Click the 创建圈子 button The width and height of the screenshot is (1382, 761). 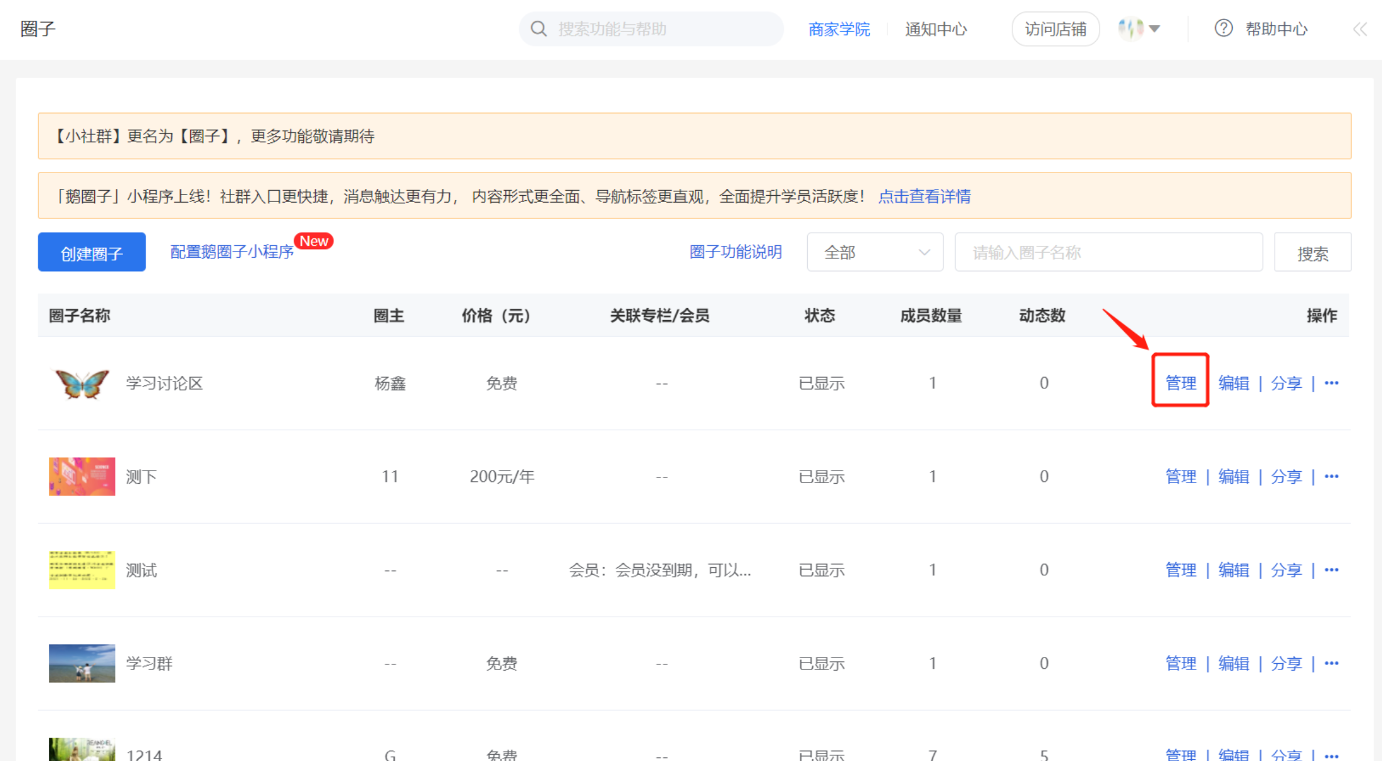[92, 253]
